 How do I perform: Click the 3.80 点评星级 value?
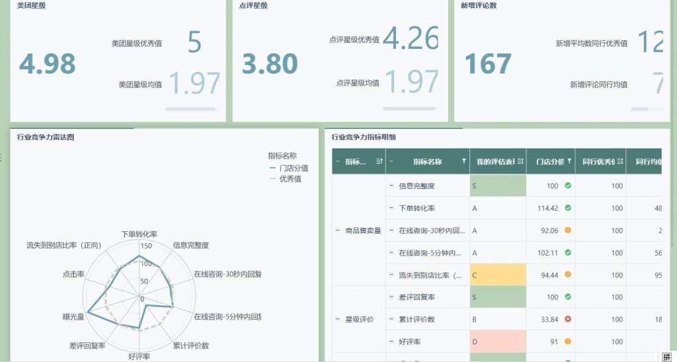pyautogui.click(x=270, y=63)
